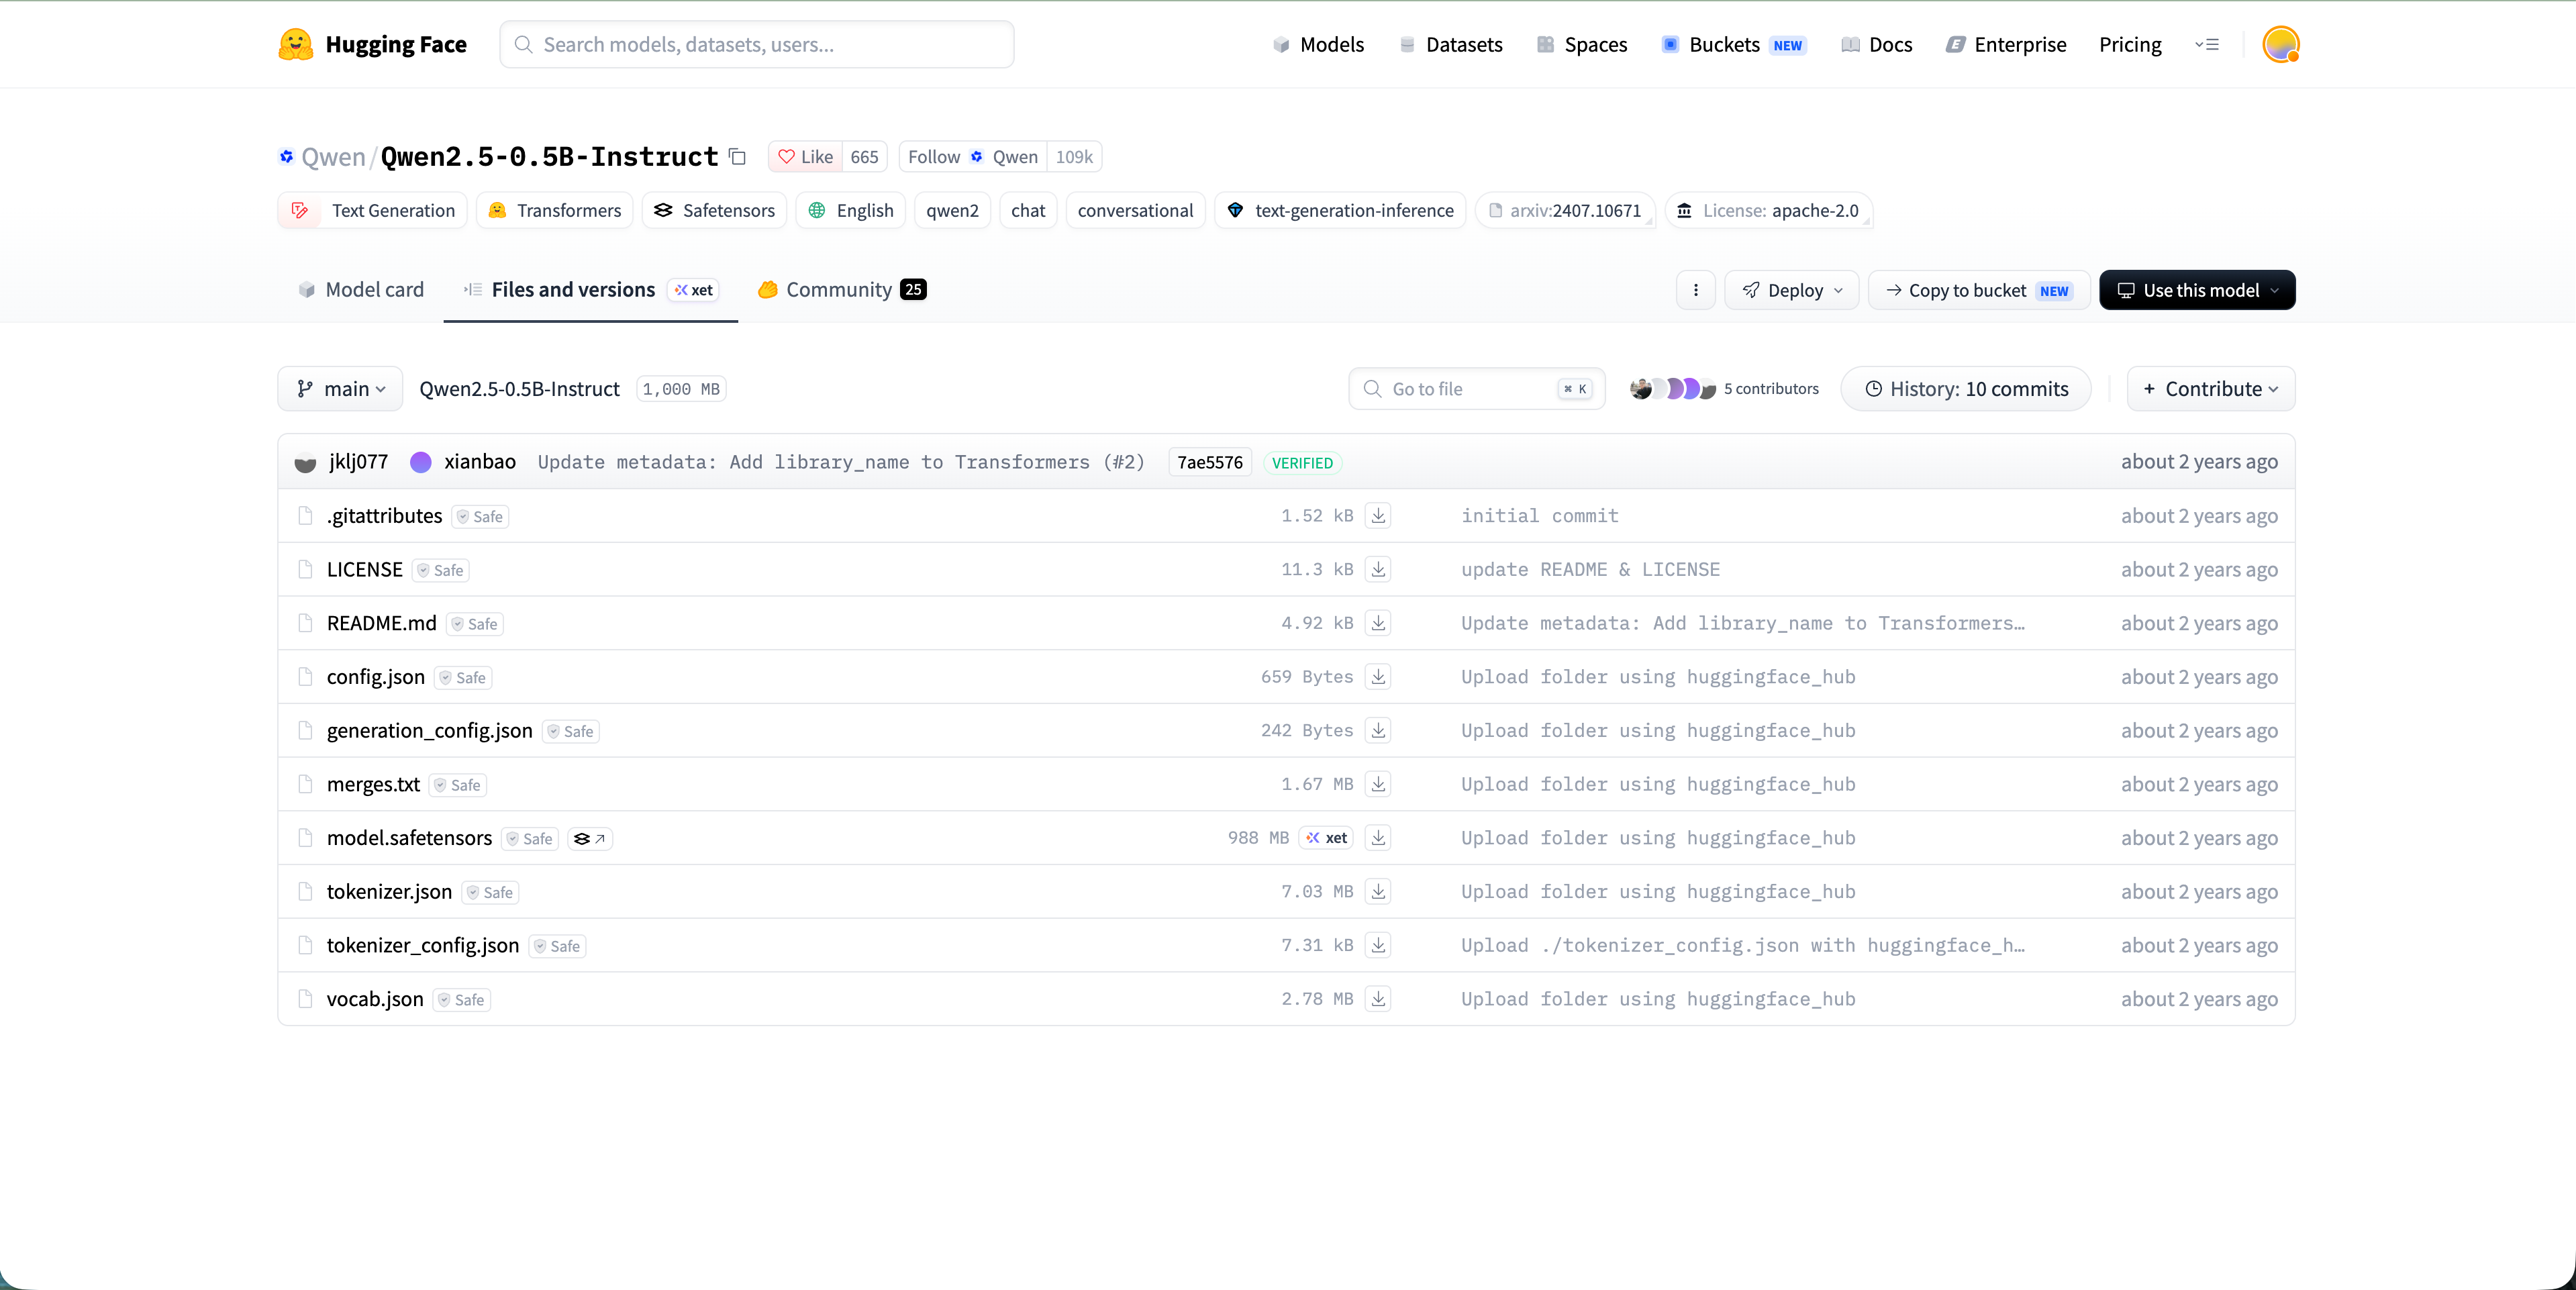2576x1290 pixels.
Task: View the 5 contributors list
Action: [1723, 389]
